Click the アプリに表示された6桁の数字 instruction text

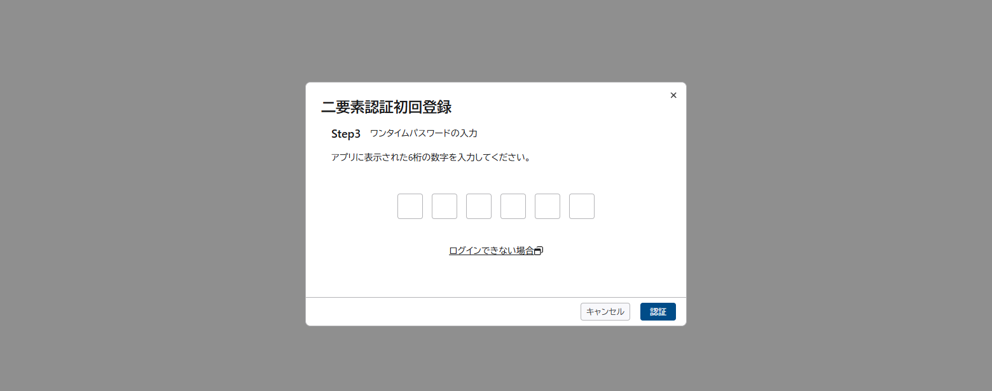pos(390,157)
